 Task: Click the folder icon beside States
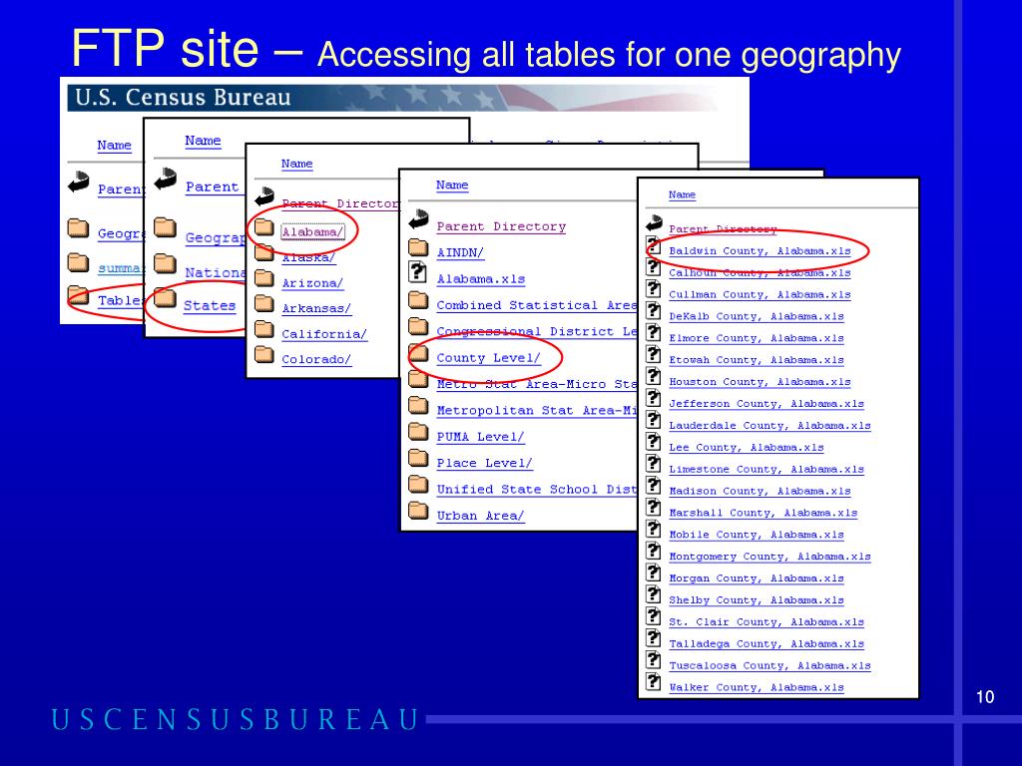coord(165,297)
